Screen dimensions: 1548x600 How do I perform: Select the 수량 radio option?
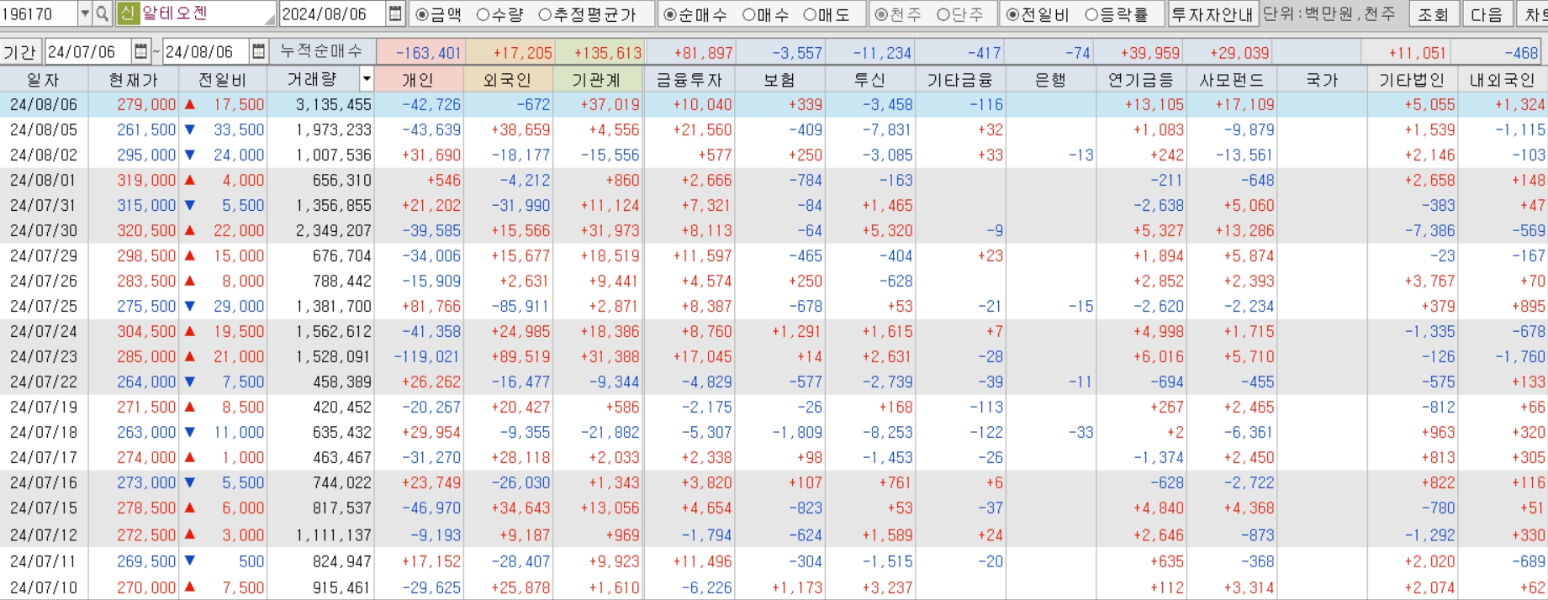[x=499, y=14]
